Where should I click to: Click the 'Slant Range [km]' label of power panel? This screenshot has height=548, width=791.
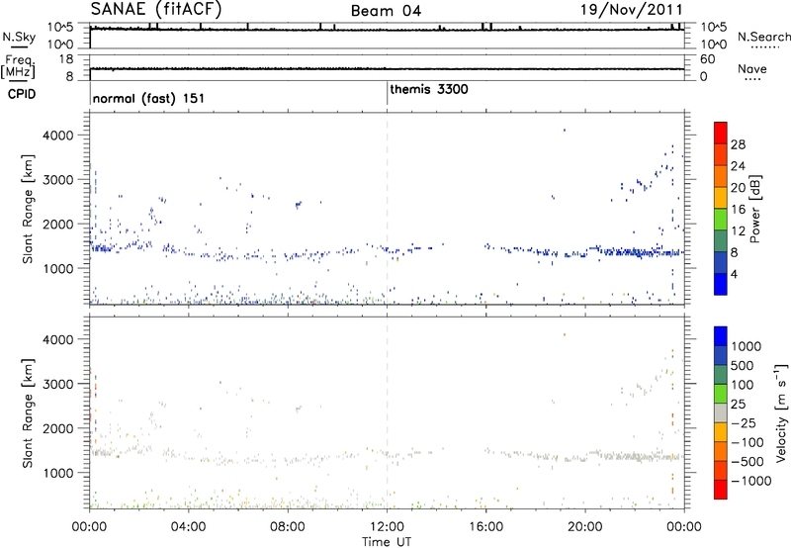coord(28,209)
